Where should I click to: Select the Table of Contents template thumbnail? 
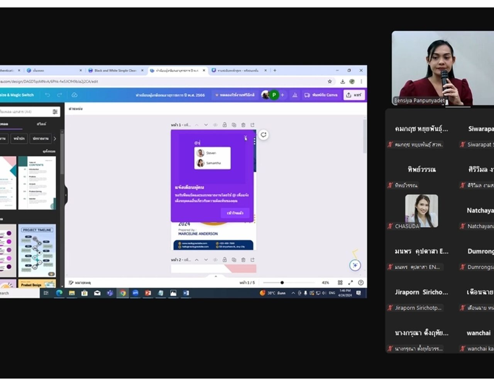[37, 183]
